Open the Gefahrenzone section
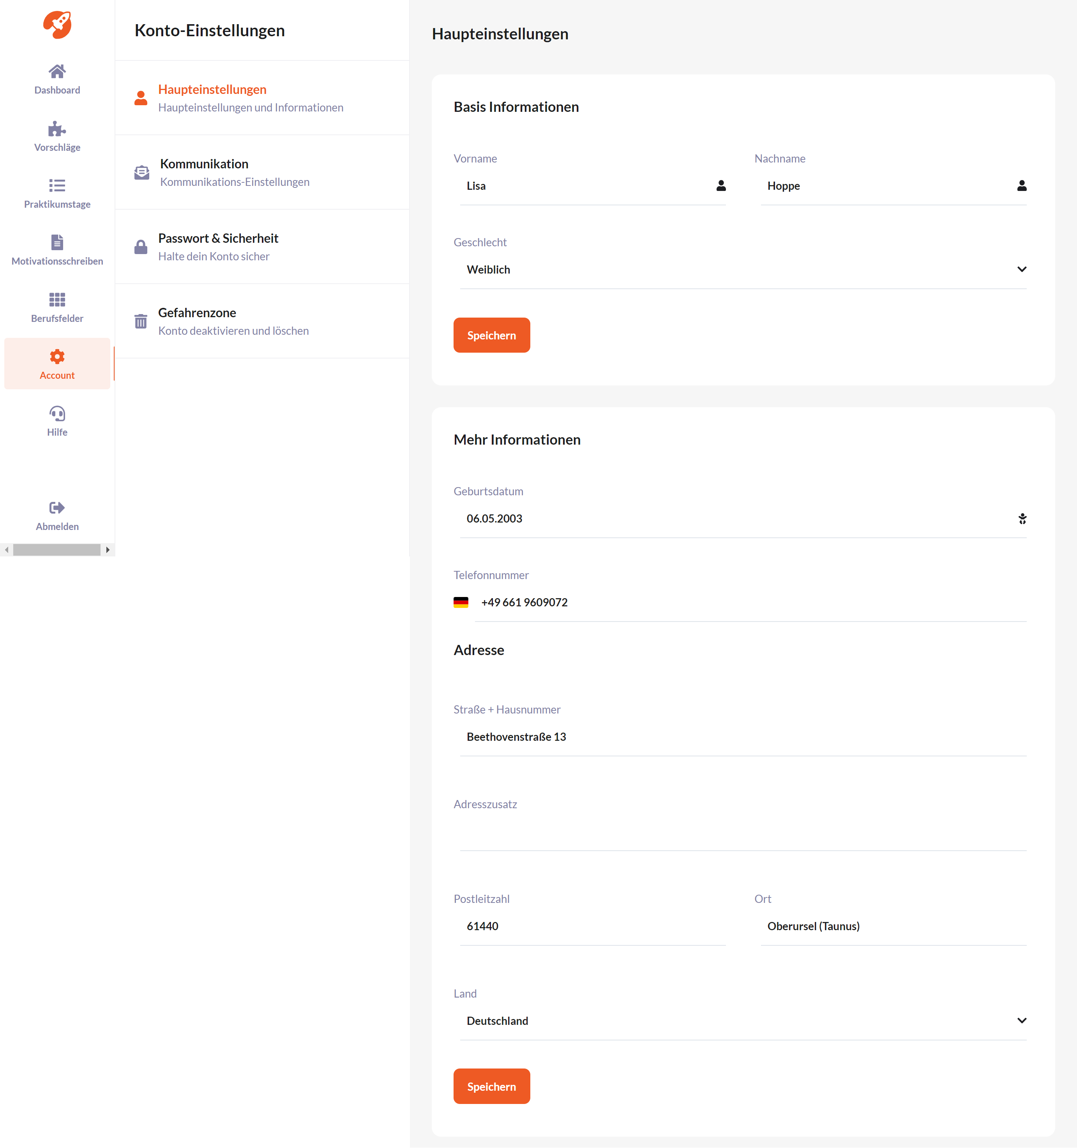1077x1148 pixels. [x=262, y=321]
